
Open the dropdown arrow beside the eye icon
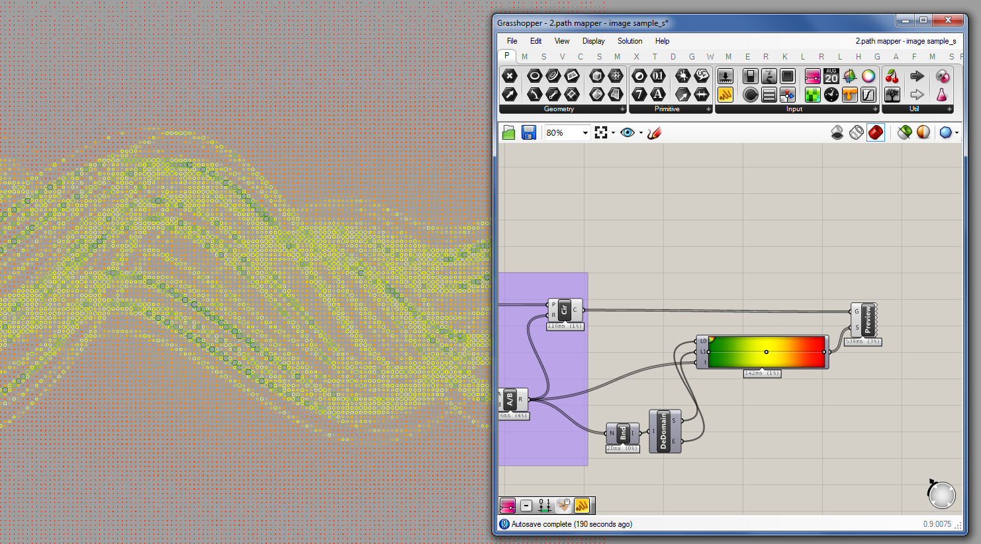point(641,133)
